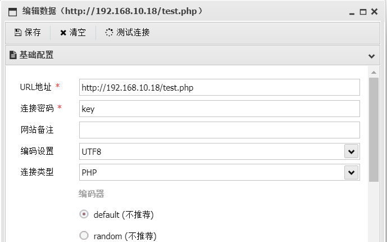
Task: Close the edit data window
Action: 374,12
